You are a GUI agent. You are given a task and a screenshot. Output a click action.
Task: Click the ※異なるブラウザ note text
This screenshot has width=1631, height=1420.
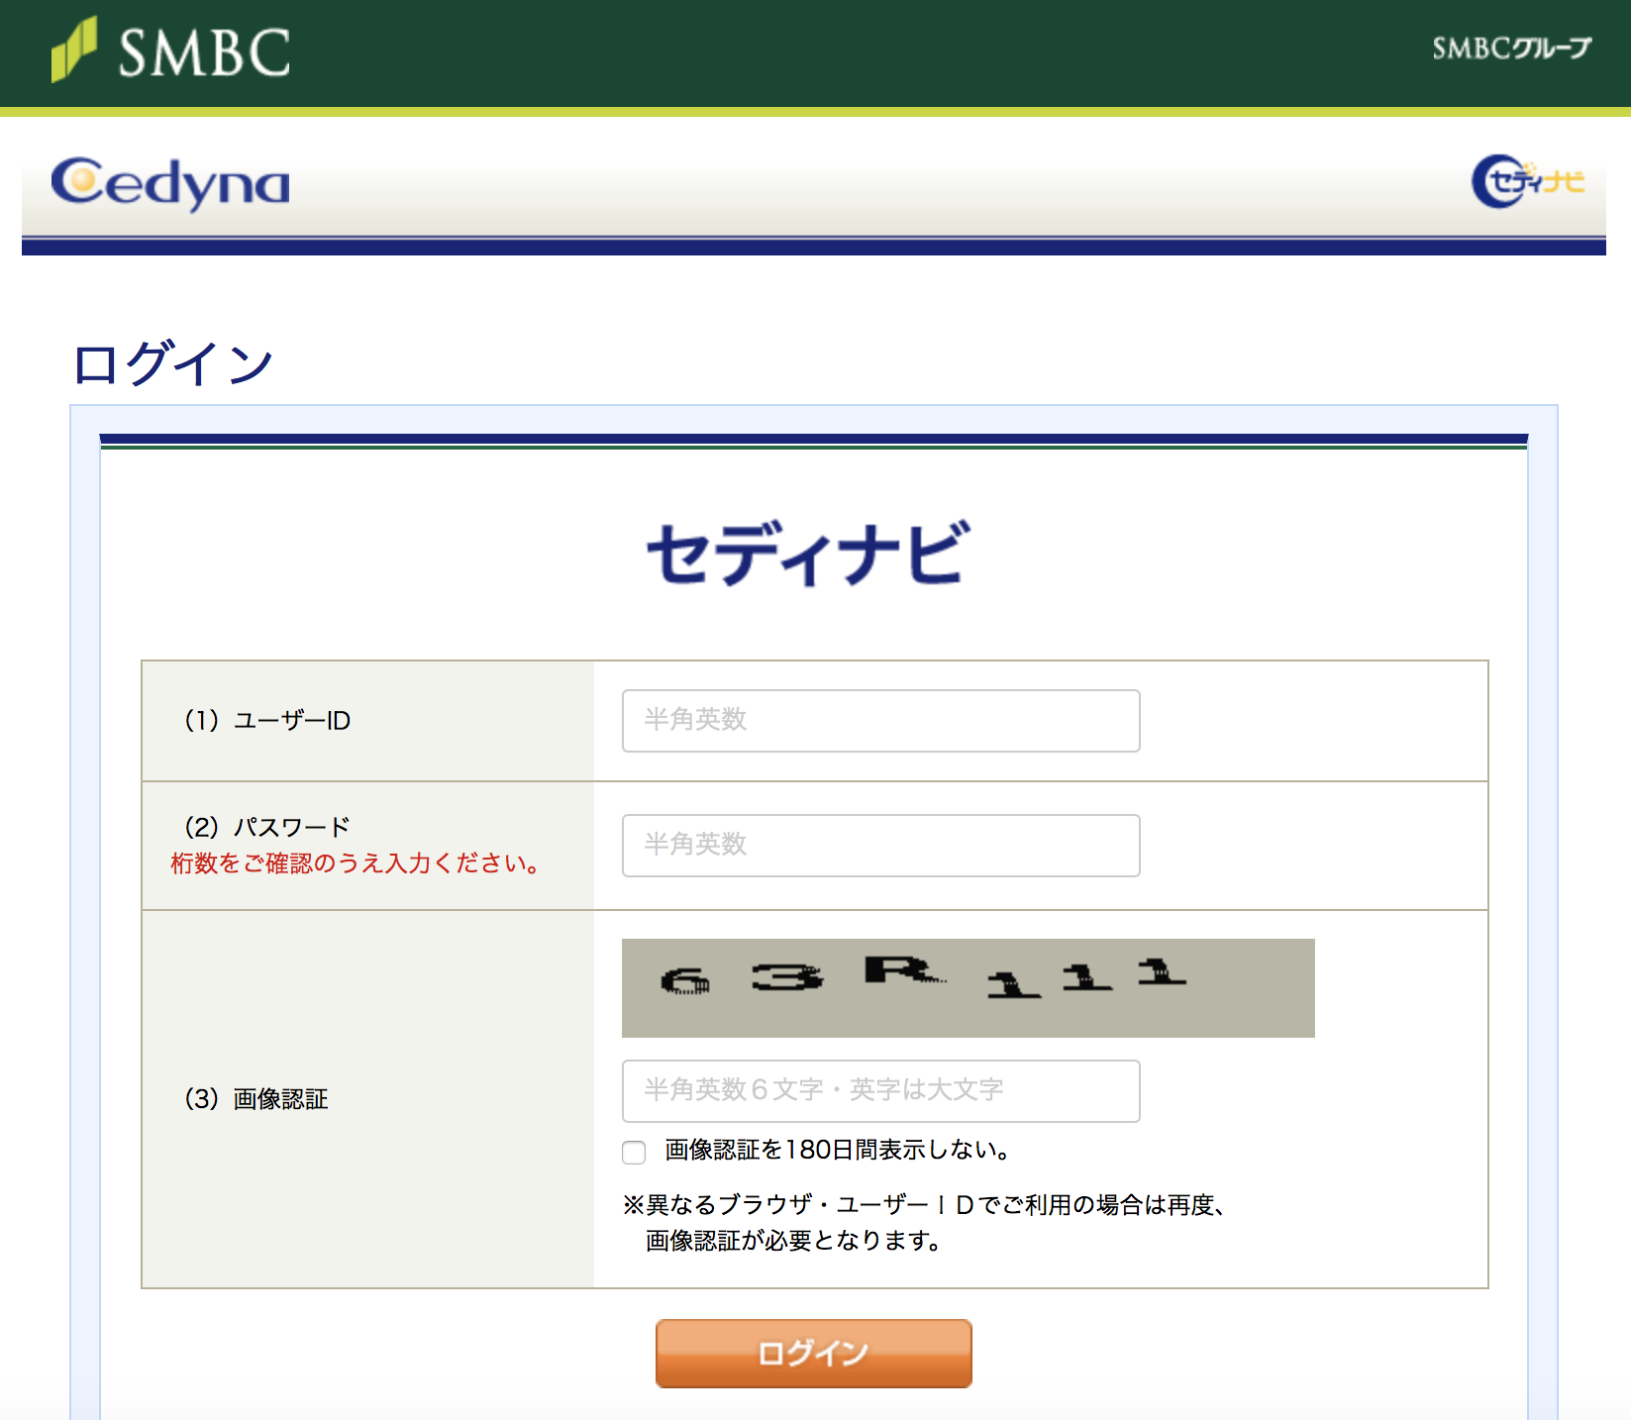925,1222
